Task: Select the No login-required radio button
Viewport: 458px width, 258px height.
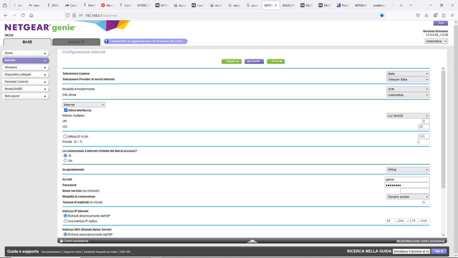Action: (65, 161)
